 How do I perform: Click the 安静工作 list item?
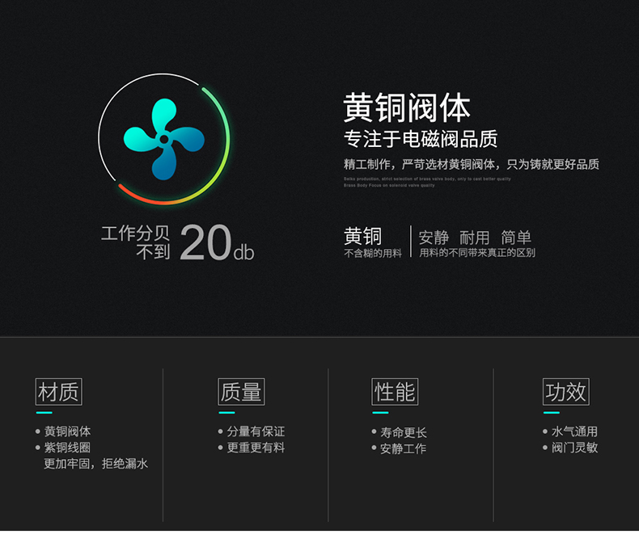click(x=403, y=448)
